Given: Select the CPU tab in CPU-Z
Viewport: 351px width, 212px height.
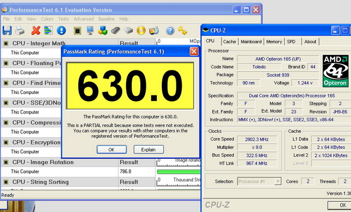Looking at the screenshot, I should coord(210,41).
